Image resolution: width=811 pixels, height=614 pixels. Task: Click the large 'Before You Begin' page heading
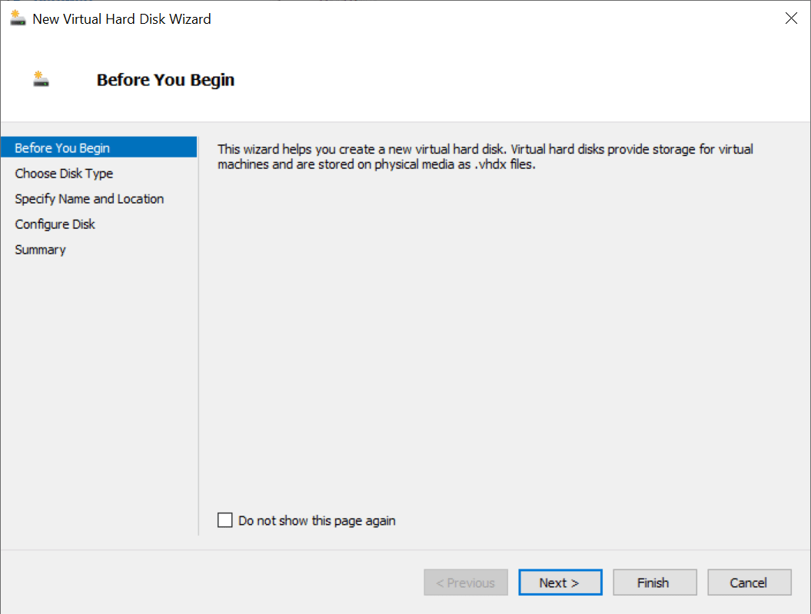pyautogui.click(x=165, y=80)
